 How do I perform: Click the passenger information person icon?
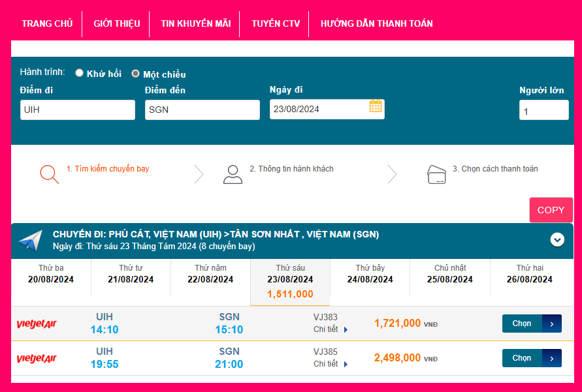(232, 174)
